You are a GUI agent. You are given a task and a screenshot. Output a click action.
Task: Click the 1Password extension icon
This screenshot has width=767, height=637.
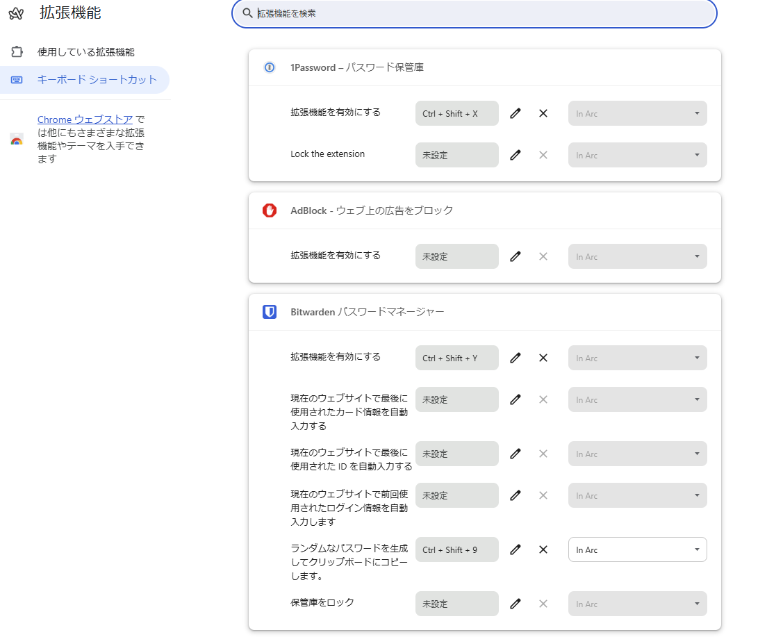click(270, 67)
